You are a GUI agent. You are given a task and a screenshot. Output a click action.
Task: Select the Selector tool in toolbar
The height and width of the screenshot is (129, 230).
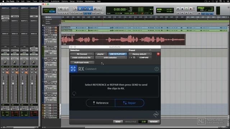85,9
